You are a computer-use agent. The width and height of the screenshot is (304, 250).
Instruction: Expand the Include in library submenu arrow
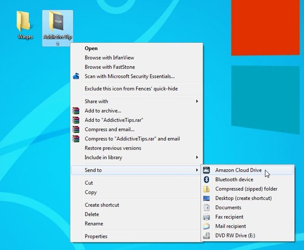click(197, 157)
